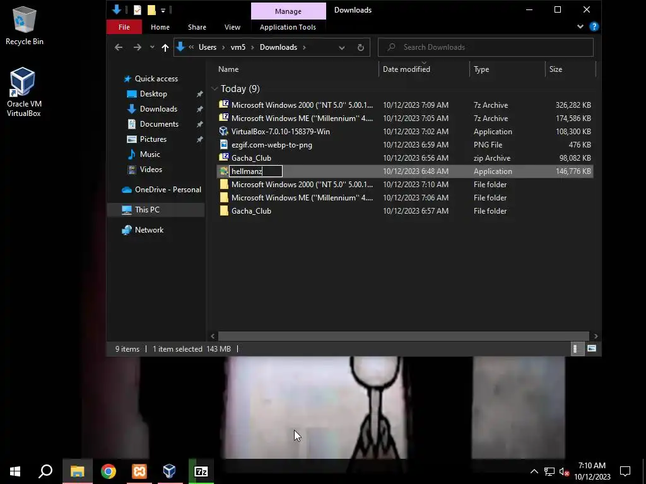Sort by the Date modified column
The width and height of the screenshot is (646, 484).
[x=406, y=69]
